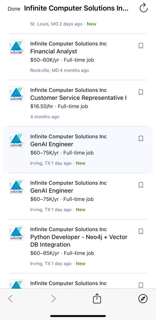Image resolution: width=156 pixels, height=320 pixels.
Task: Tap the share icon in bottom toolbar
Action: tap(97, 298)
